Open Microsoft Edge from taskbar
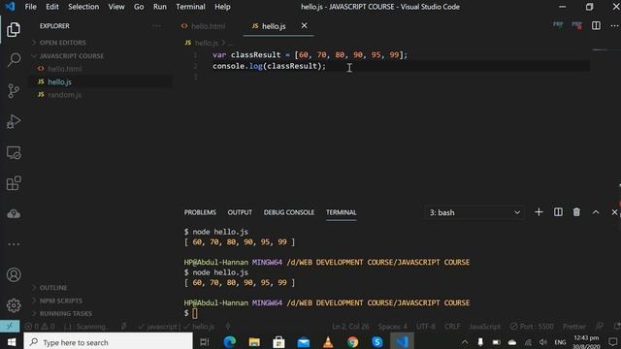Viewport: 621px width, 349px height. [230, 342]
